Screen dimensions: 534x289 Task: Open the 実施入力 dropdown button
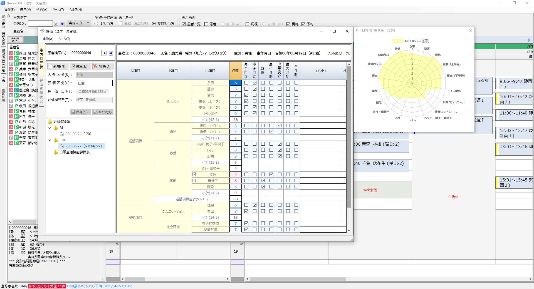78,23
